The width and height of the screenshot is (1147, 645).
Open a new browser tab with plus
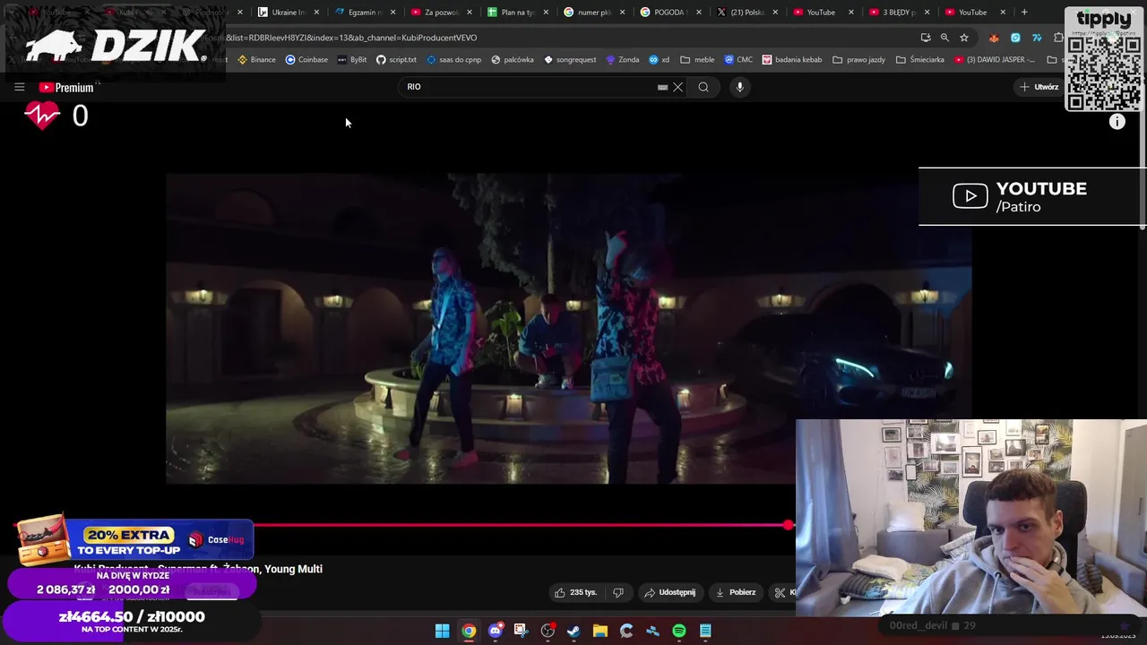pos(1024,13)
